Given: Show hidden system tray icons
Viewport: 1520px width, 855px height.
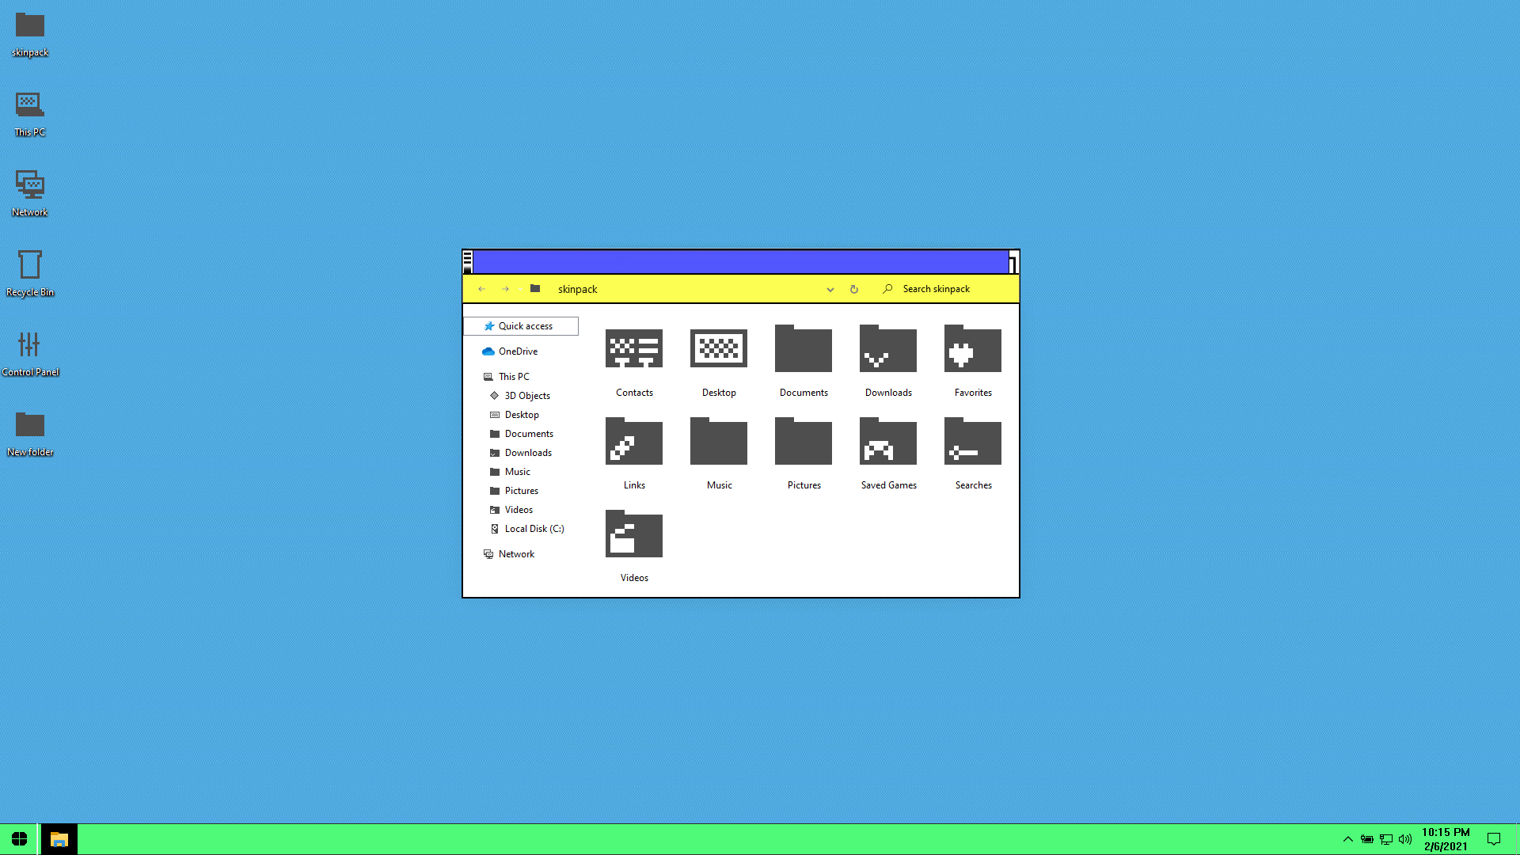Looking at the screenshot, I should coord(1347,839).
